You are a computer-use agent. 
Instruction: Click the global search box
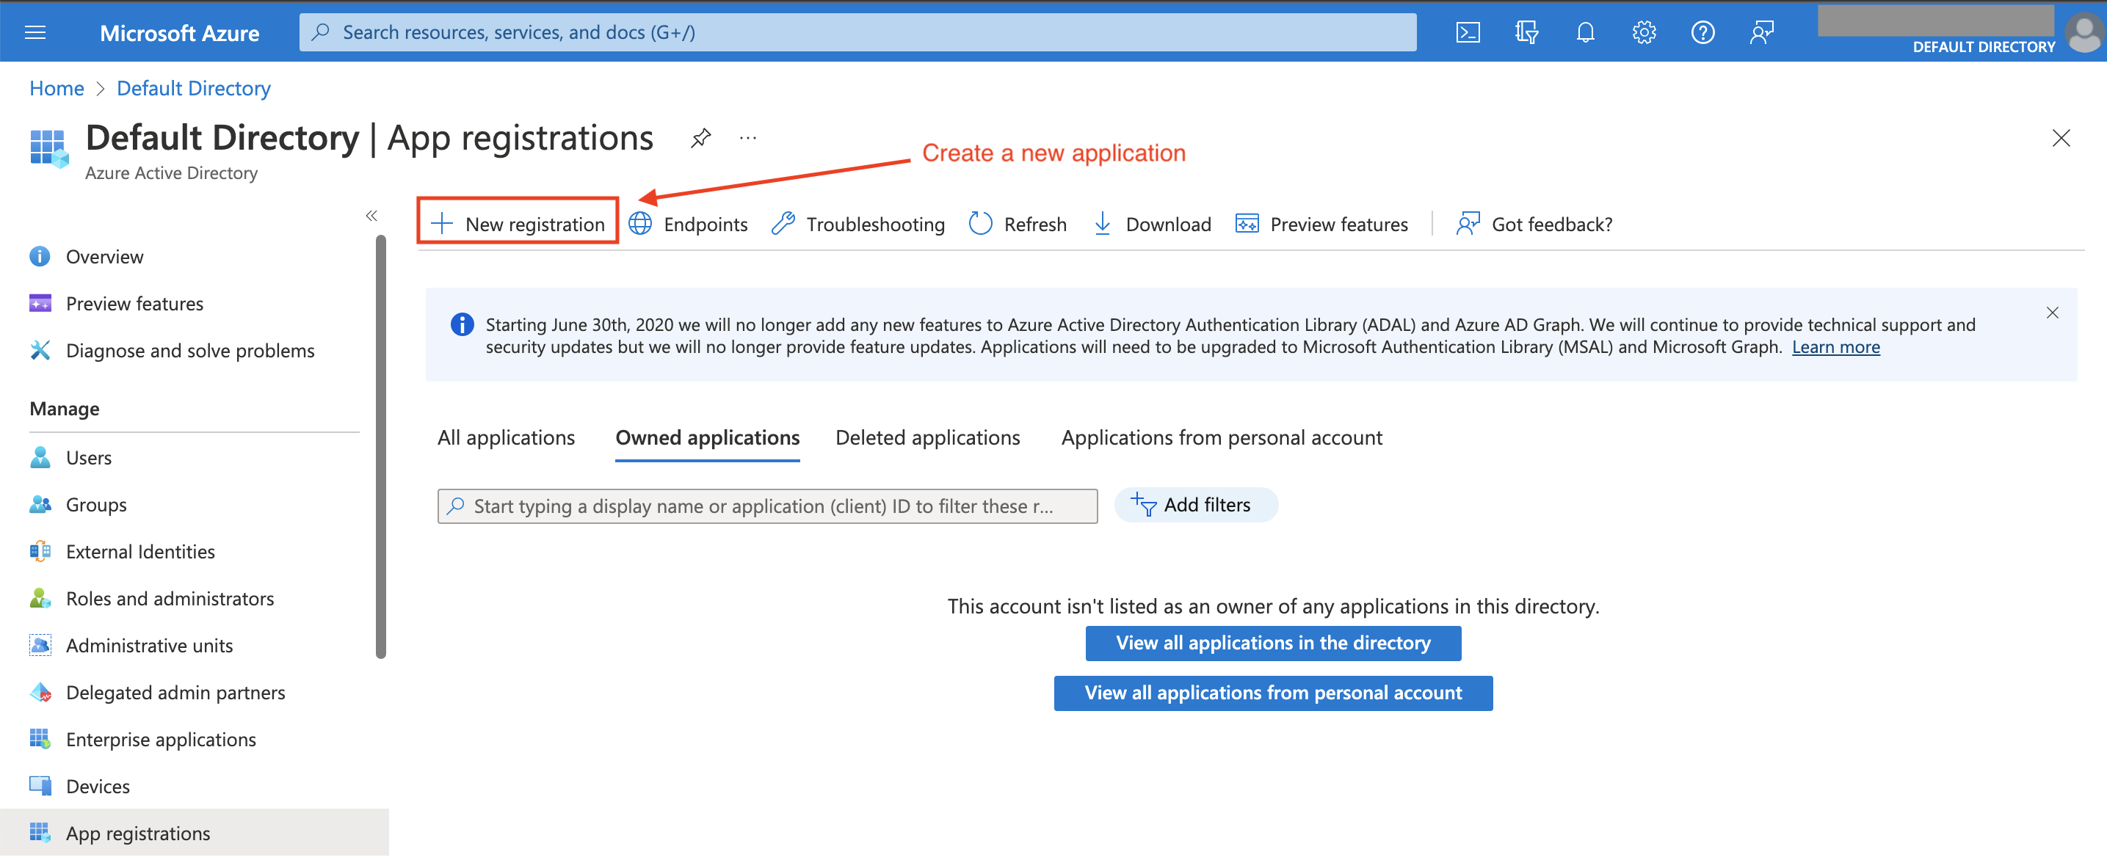click(x=857, y=33)
